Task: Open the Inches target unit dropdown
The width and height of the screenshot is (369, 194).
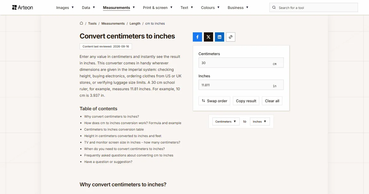Action: tap(260, 122)
